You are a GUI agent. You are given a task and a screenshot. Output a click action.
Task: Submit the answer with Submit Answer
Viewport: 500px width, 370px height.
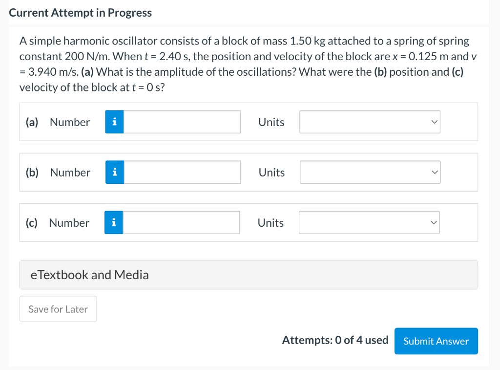436,341
